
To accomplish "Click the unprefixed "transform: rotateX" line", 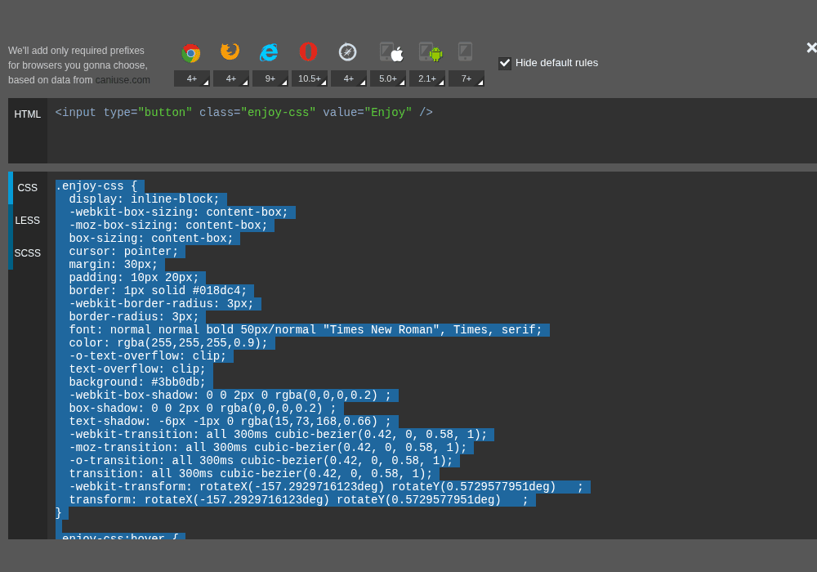I will click(x=298, y=499).
